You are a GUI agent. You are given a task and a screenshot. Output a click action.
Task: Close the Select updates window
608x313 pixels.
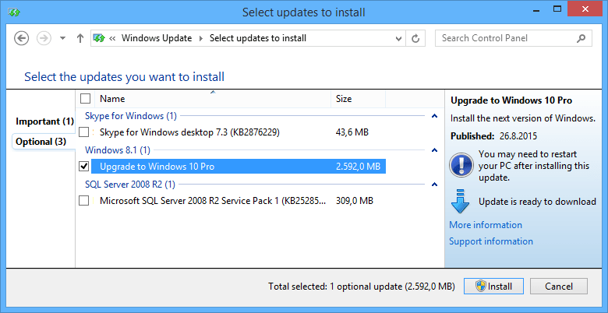585,9
